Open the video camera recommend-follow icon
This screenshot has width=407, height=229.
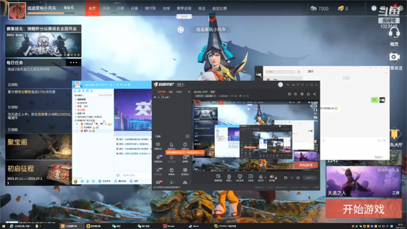(x=394, y=57)
